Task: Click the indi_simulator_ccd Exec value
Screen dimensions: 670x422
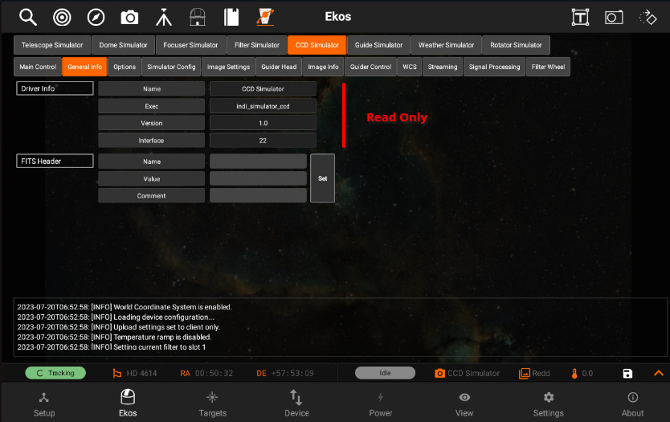Action: (263, 106)
